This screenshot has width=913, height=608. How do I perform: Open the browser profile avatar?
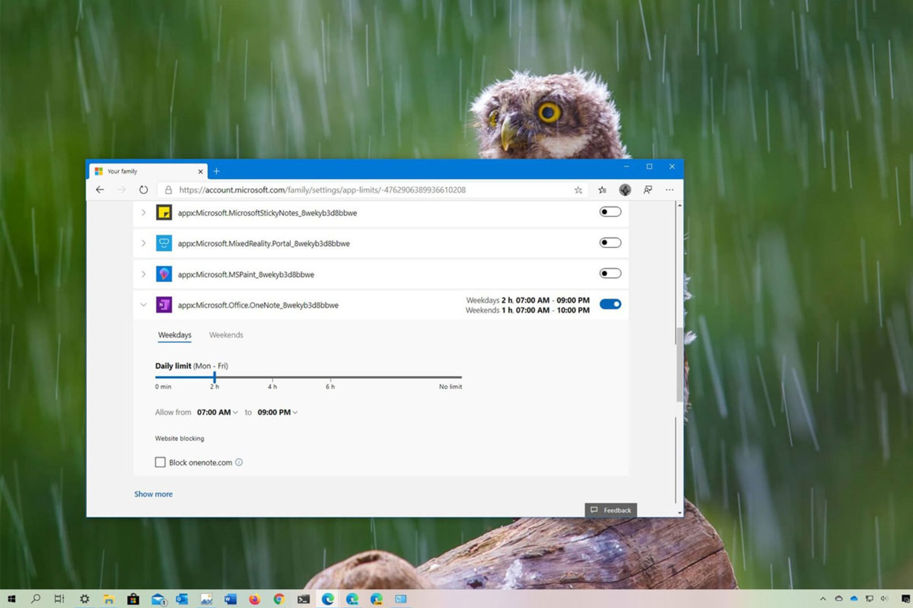point(625,190)
